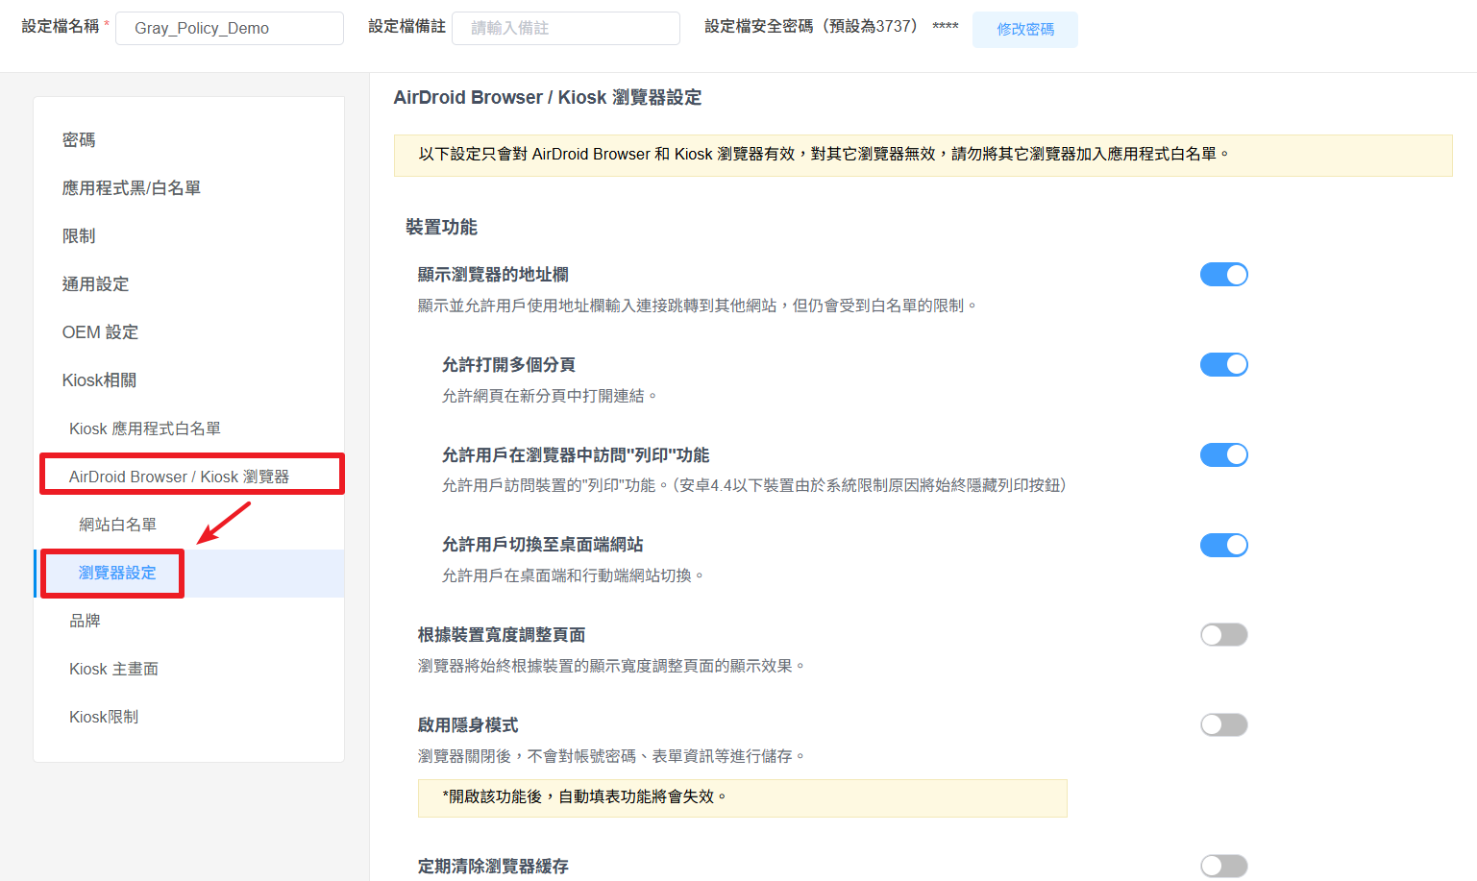Disable 允許打開多個分頁 switch
1477x881 pixels.
click(1223, 365)
